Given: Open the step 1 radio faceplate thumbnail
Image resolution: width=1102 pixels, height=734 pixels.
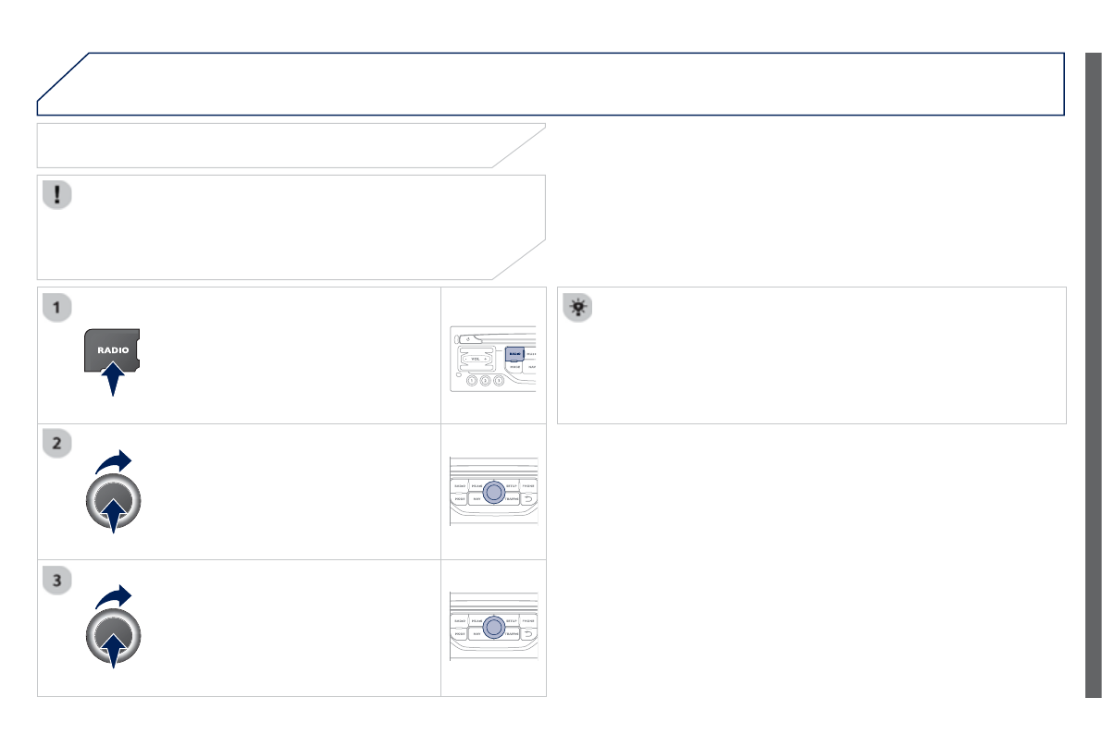Looking at the screenshot, I should [x=493, y=359].
